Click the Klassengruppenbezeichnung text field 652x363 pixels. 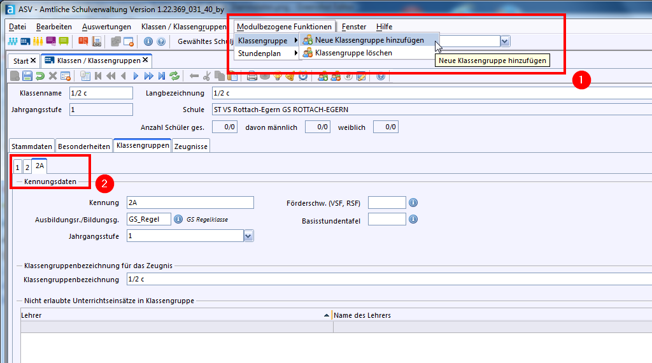[389, 279]
